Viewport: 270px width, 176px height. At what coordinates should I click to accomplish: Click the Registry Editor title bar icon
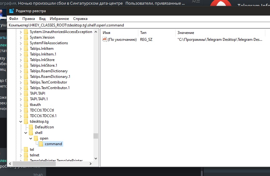pyautogui.click(x=11, y=11)
